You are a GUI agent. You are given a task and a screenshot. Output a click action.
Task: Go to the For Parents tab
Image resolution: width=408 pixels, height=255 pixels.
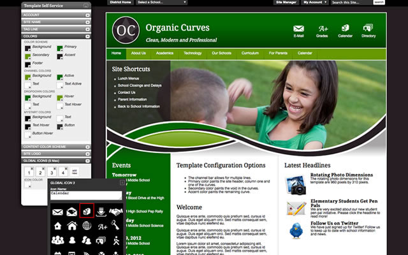pyautogui.click(x=277, y=53)
